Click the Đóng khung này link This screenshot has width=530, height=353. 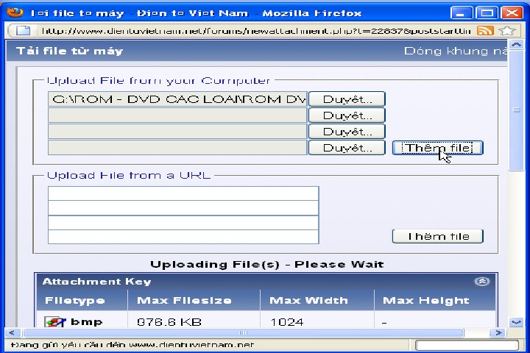pos(456,51)
